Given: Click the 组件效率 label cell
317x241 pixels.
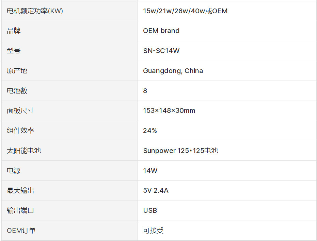Looking at the screenshot, I should (x=20, y=131).
